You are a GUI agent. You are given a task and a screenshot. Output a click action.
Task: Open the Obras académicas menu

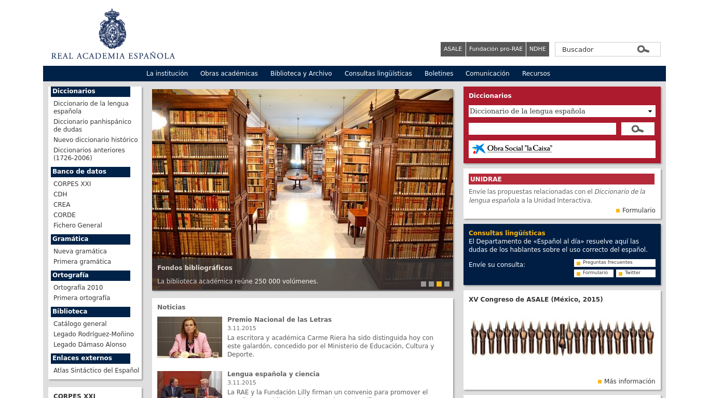(x=229, y=74)
